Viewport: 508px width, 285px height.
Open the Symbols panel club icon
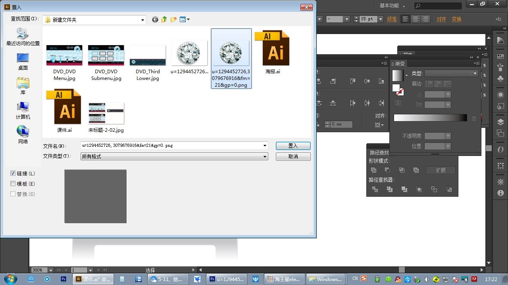[500, 78]
